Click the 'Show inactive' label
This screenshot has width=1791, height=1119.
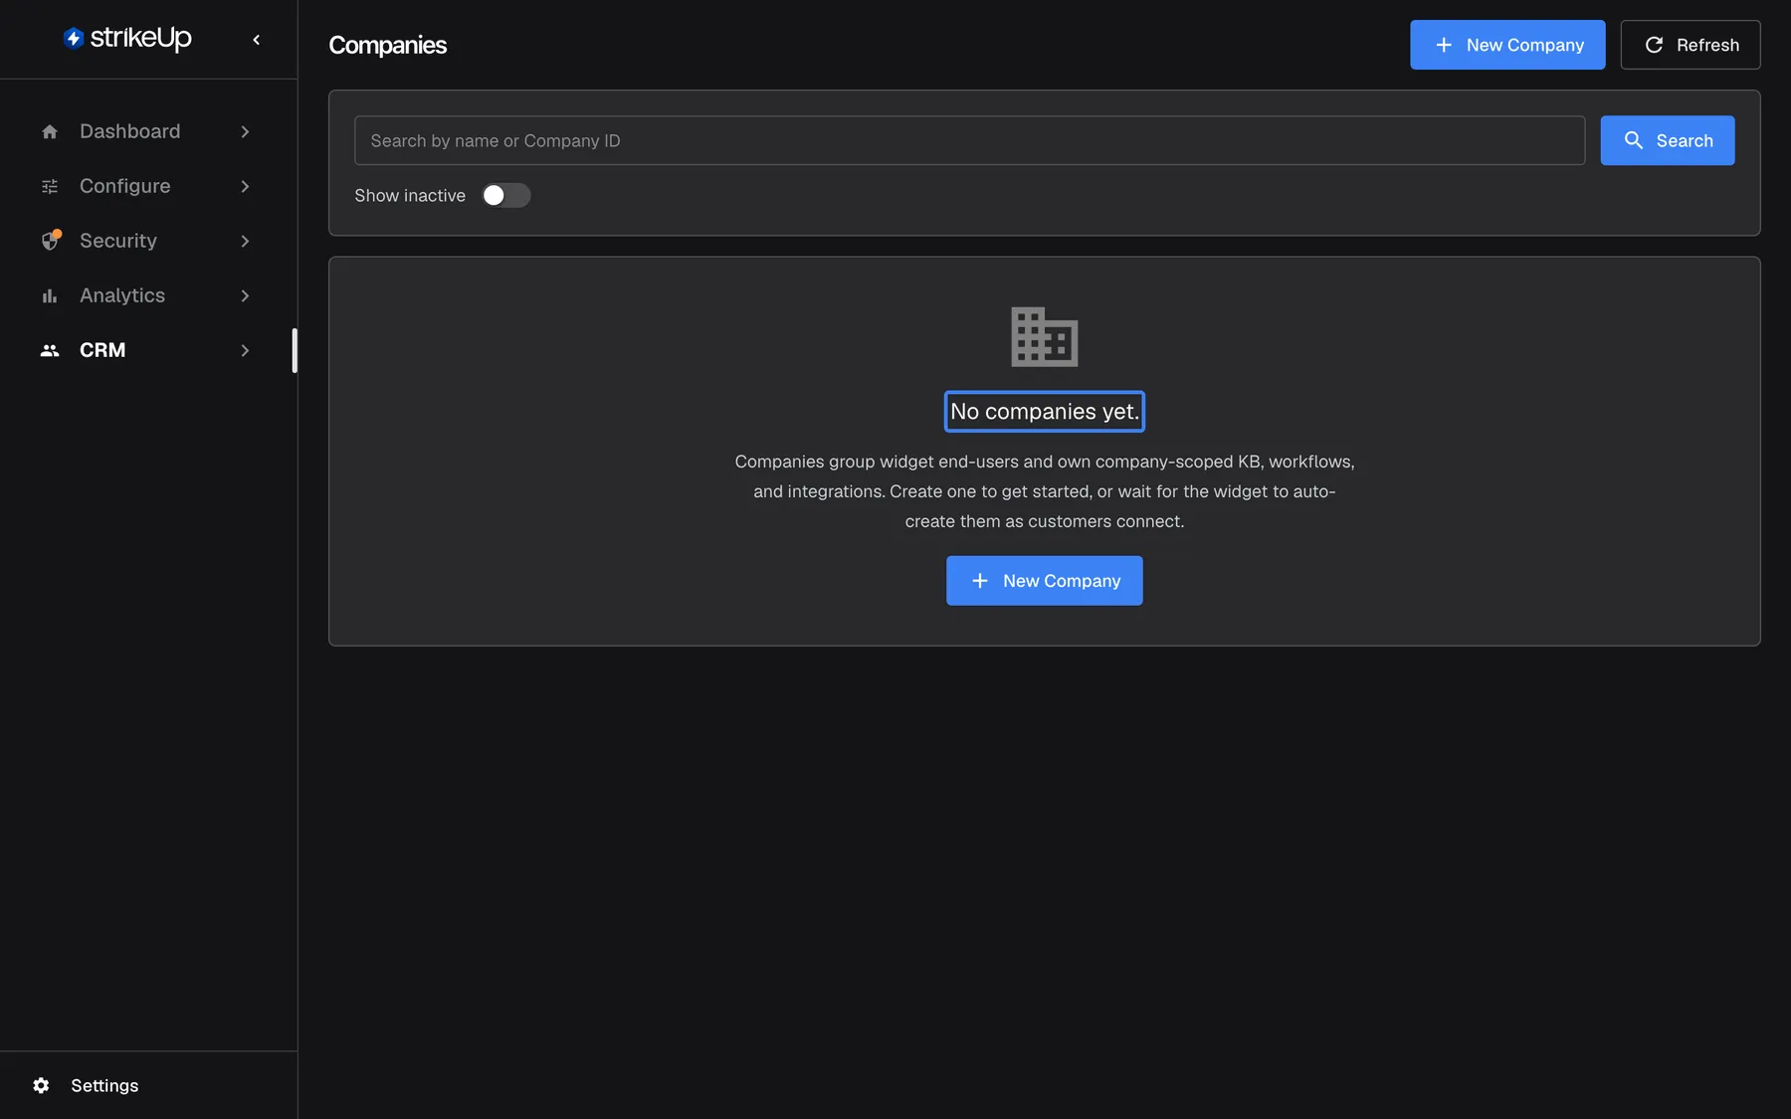[410, 196]
